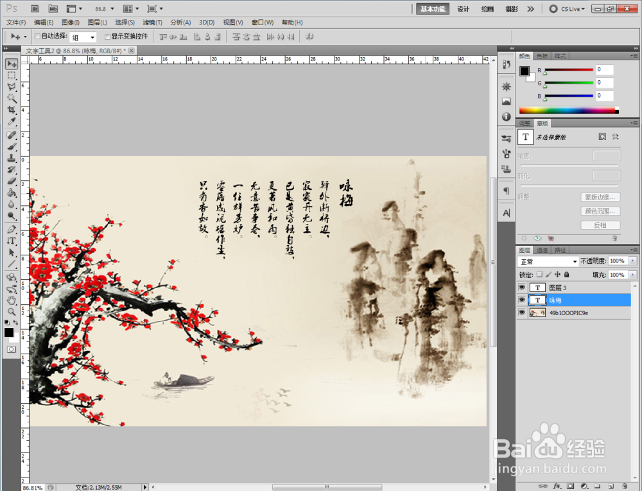Viewport: 642px width, 491px height.
Task: Select the Vertical Type tool
Action: (x=12, y=241)
